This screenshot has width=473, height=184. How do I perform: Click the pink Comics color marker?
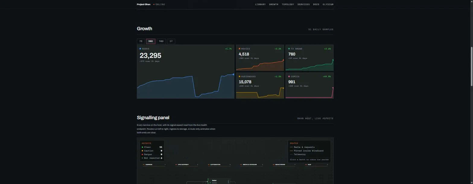[x=289, y=77]
